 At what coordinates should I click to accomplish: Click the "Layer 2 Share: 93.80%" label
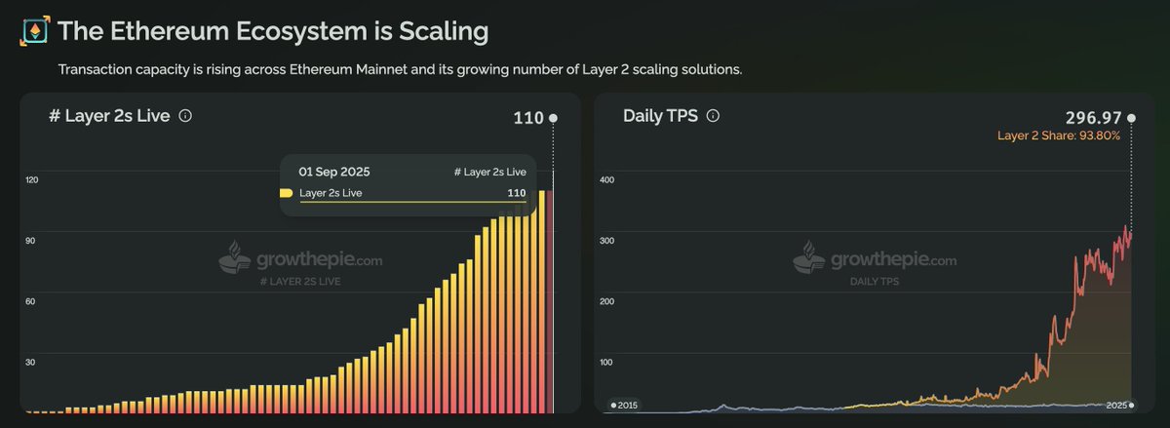tap(1059, 136)
